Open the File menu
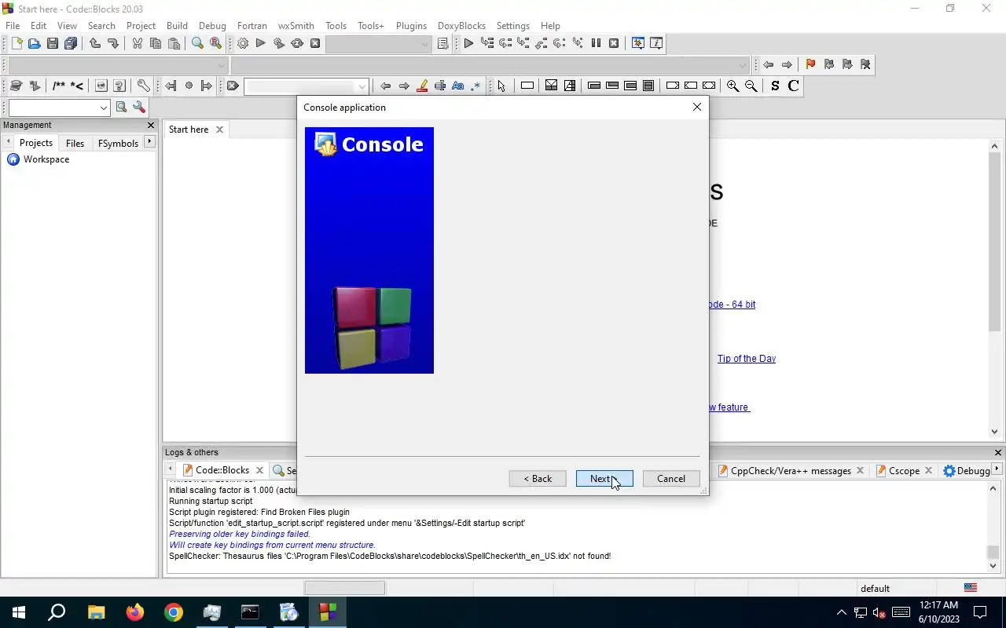This screenshot has height=628, width=1006. pos(13,25)
